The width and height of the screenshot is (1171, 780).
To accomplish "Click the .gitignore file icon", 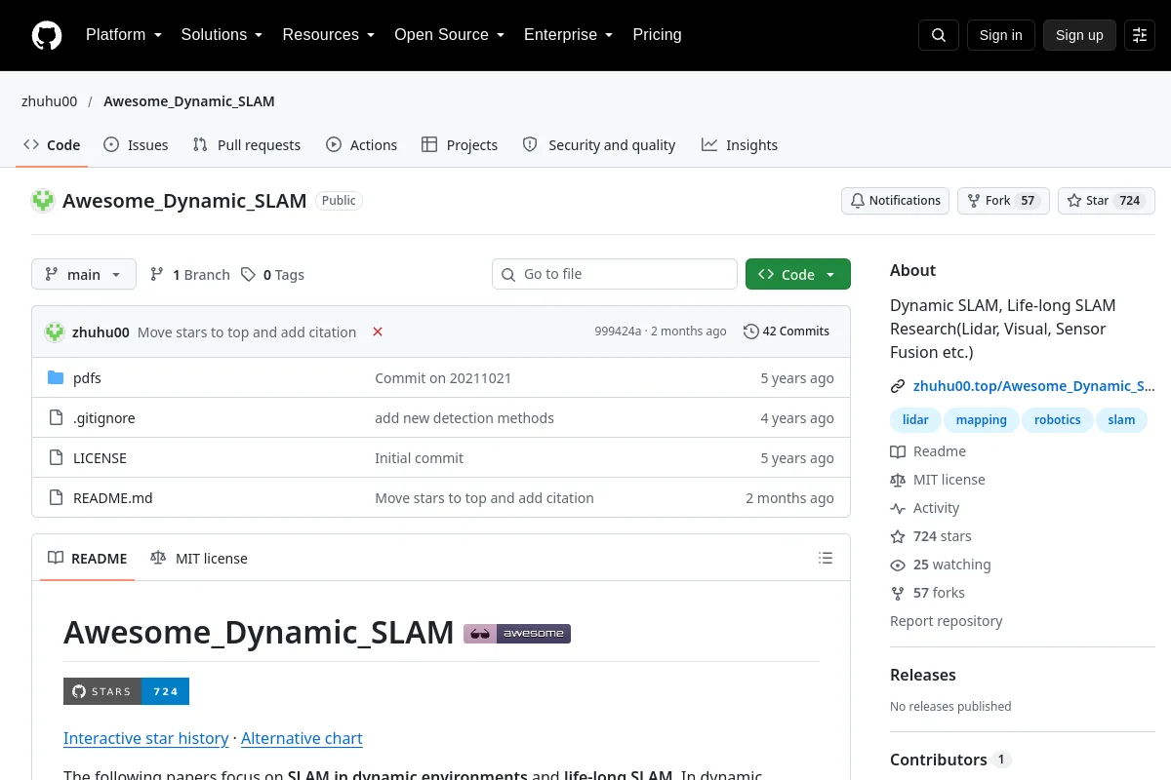I will 56,418.
